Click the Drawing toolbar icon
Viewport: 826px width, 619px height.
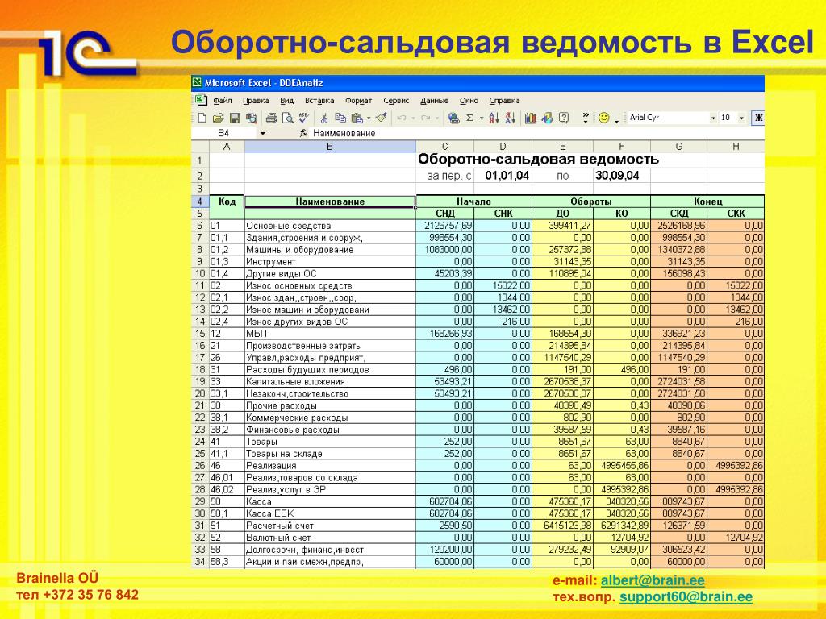coord(547,118)
